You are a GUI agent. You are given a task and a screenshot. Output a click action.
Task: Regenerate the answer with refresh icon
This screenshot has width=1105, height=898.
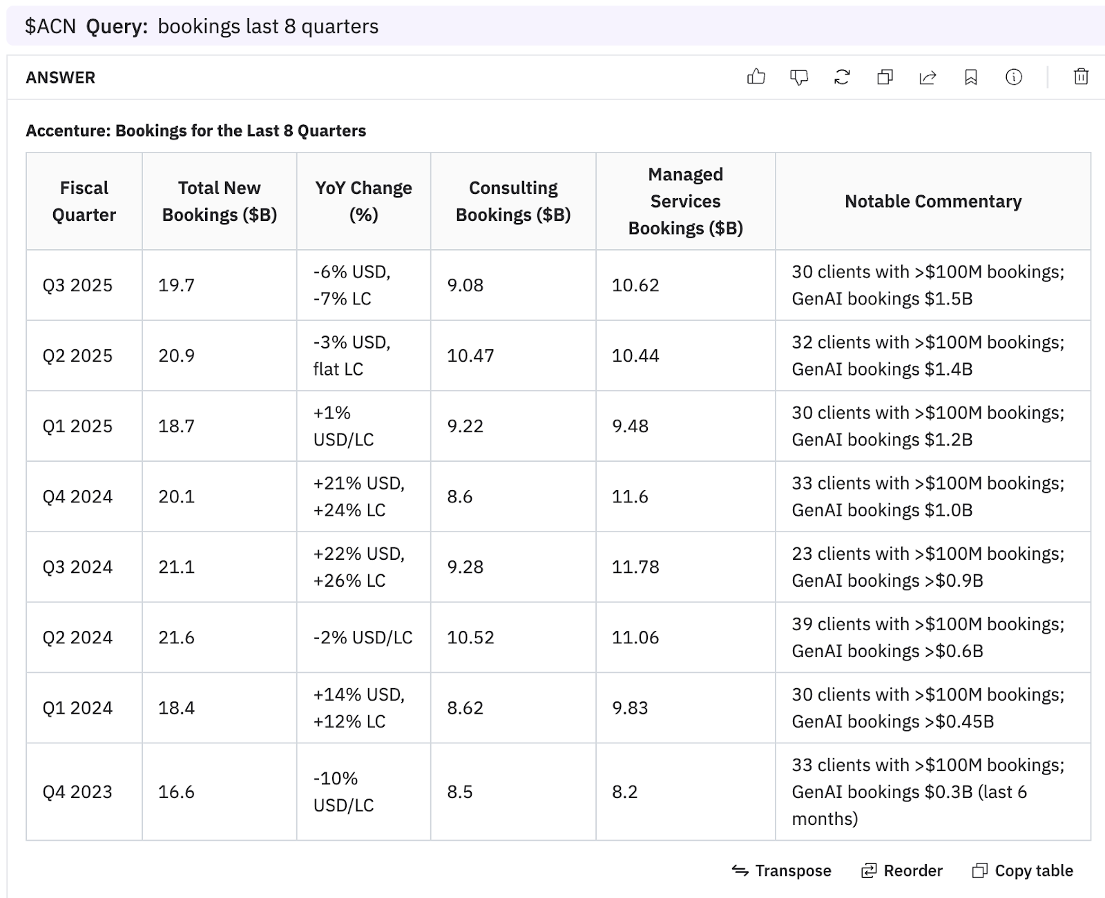842,77
